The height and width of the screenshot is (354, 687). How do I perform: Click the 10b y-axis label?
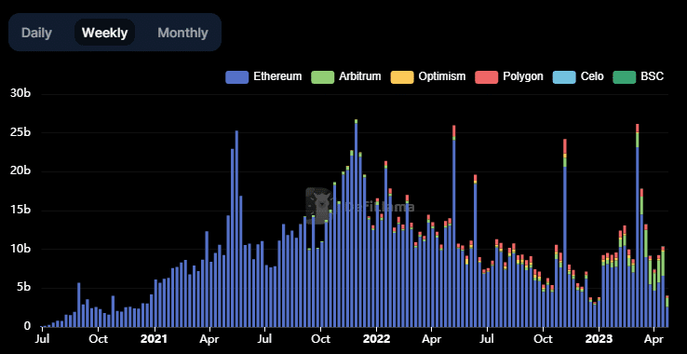[20, 249]
